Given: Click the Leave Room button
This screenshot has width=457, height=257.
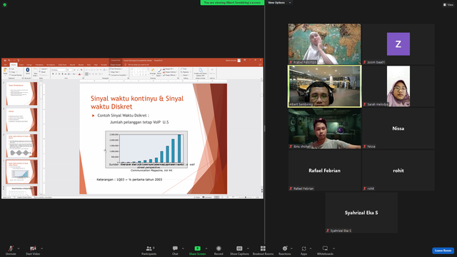Looking at the screenshot, I should pos(443,251).
